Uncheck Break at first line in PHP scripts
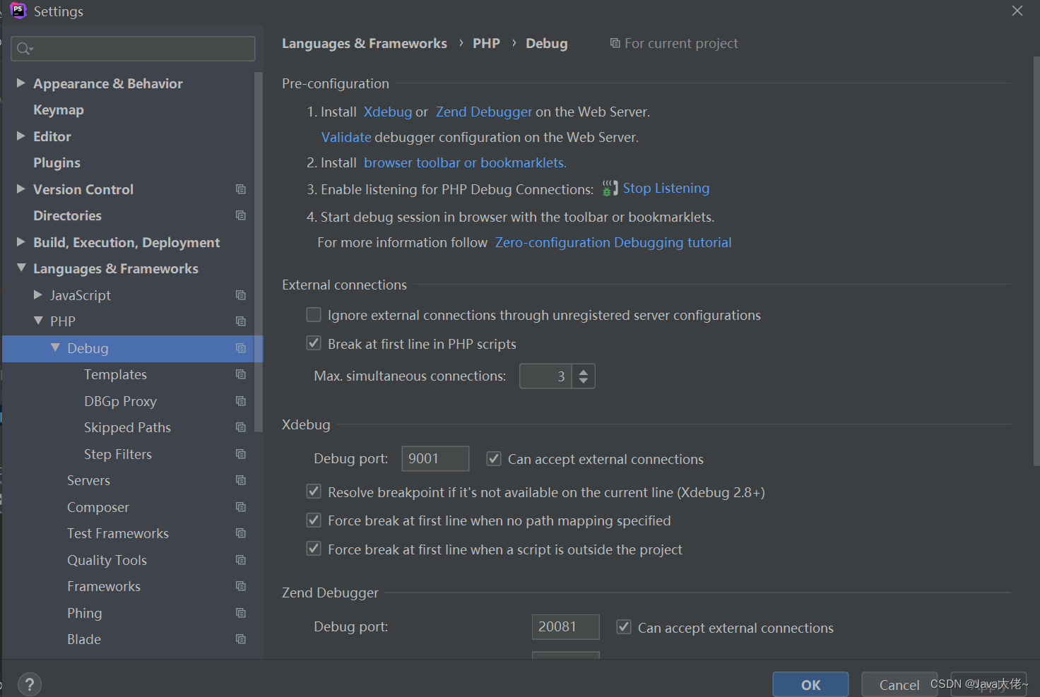This screenshot has width=1040, height=697. [x=314, y=342]
